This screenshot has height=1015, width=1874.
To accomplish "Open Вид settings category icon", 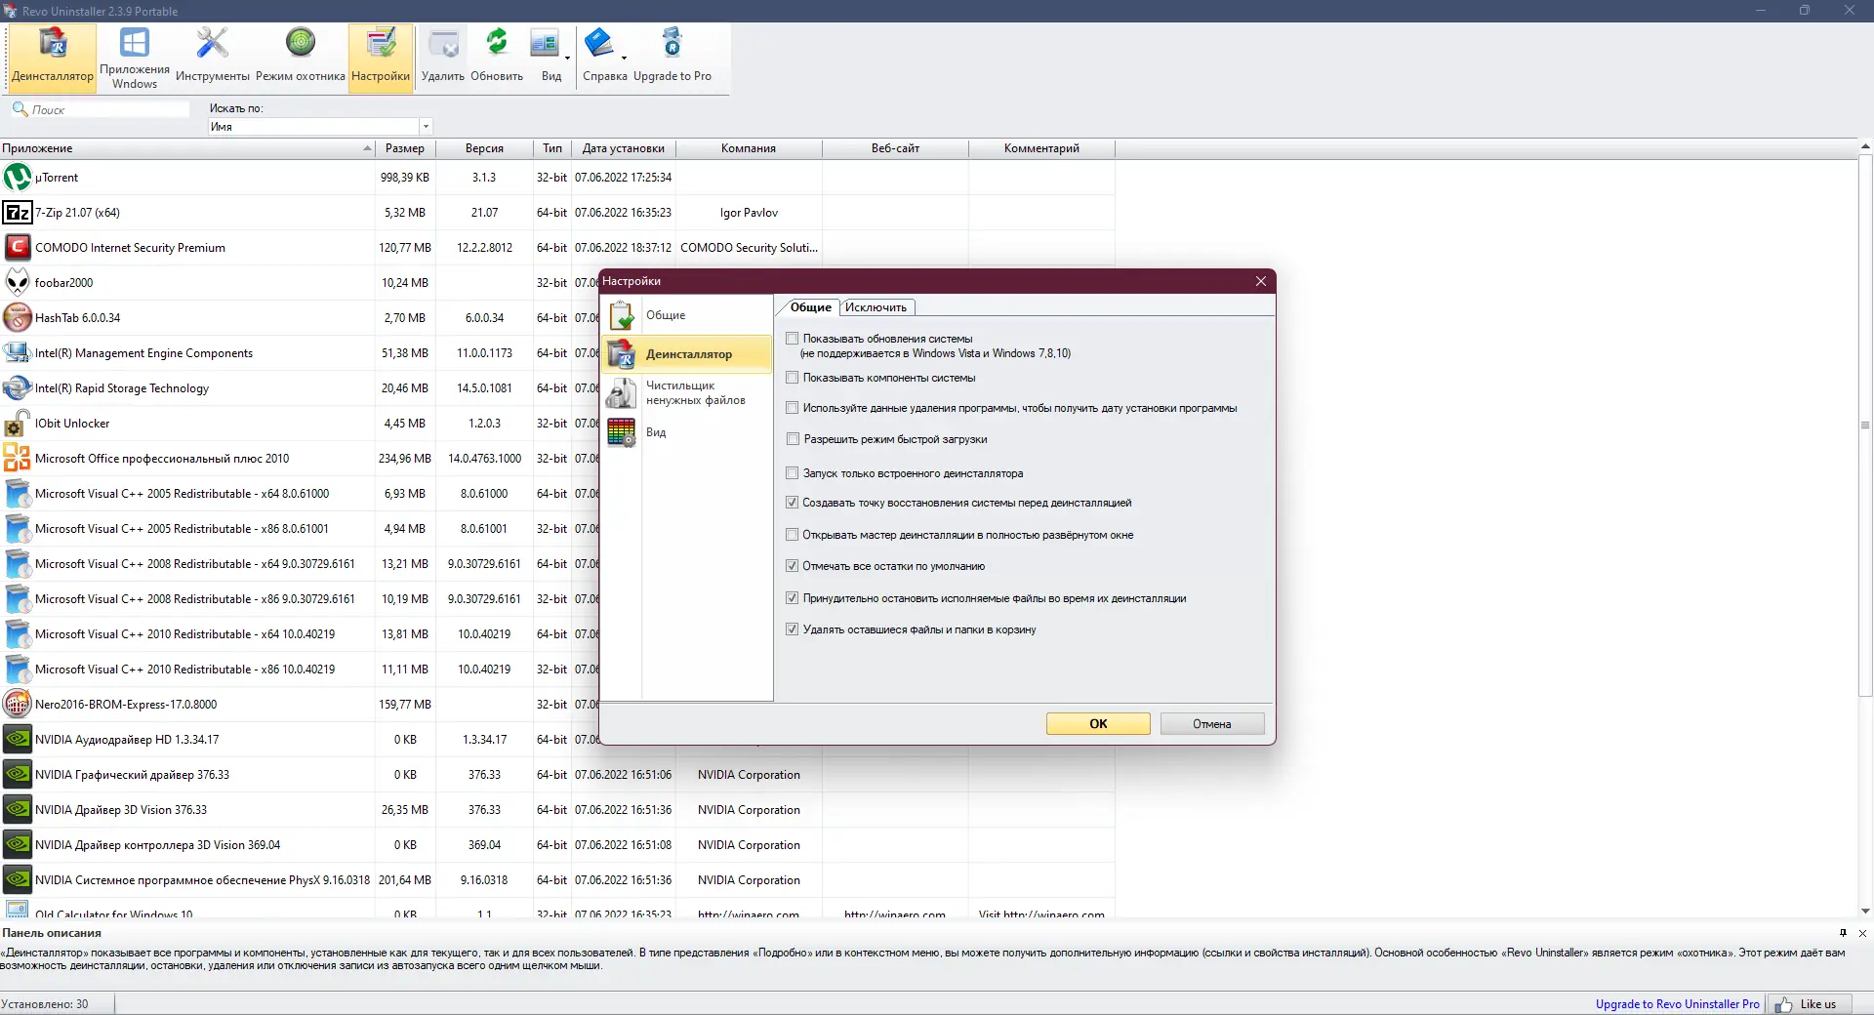I will (622, 432).
